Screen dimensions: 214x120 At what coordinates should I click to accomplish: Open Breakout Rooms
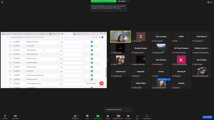coord(118,117)
